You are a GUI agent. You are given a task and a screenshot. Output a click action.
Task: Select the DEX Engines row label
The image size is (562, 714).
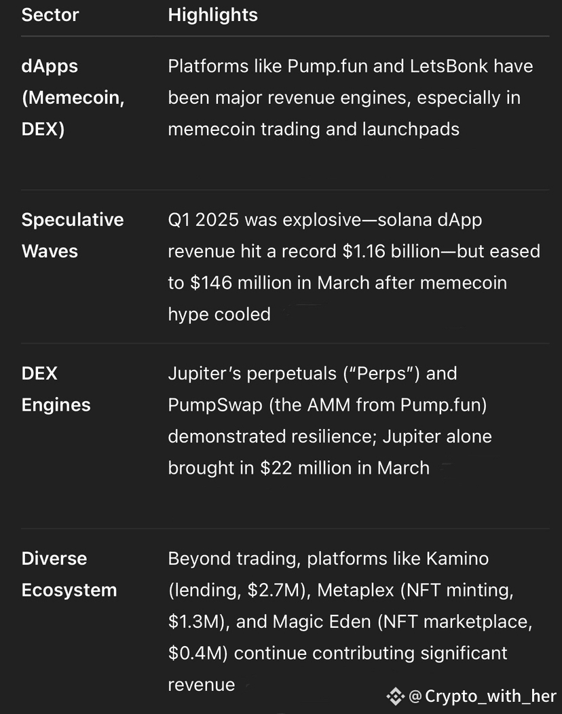tap(56, 389)
